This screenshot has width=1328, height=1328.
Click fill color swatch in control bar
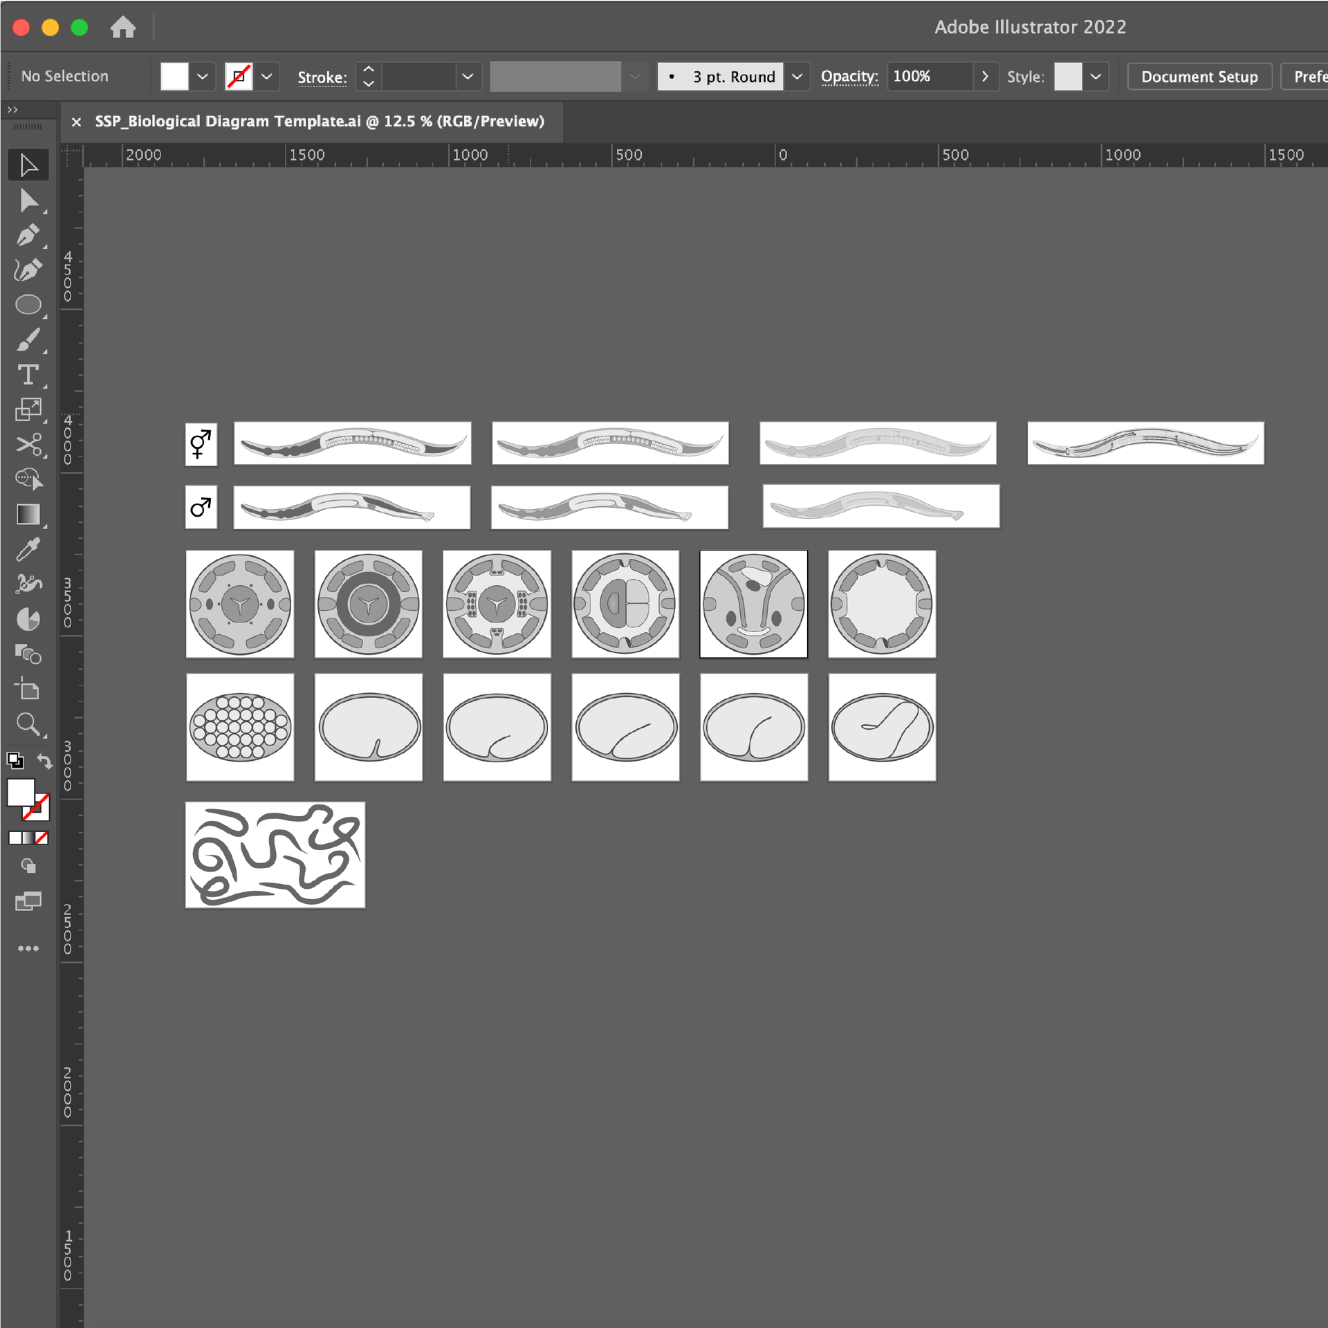tap(174, 77)
